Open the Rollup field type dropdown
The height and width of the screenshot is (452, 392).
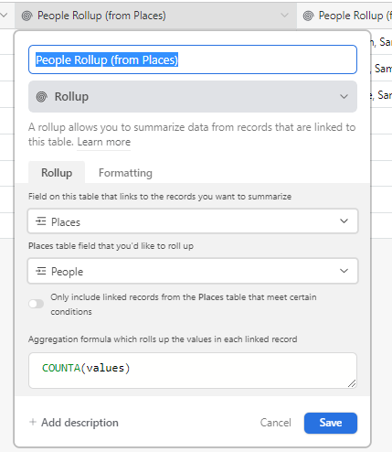click(x=193, y=97)
